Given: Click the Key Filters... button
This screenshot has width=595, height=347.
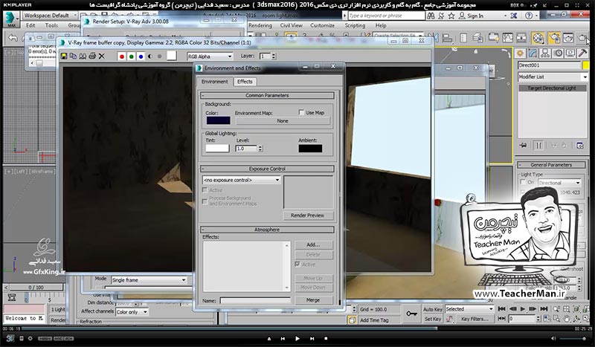Looking at the screenshot, I should pyautogui.click(x=475, y=319).
